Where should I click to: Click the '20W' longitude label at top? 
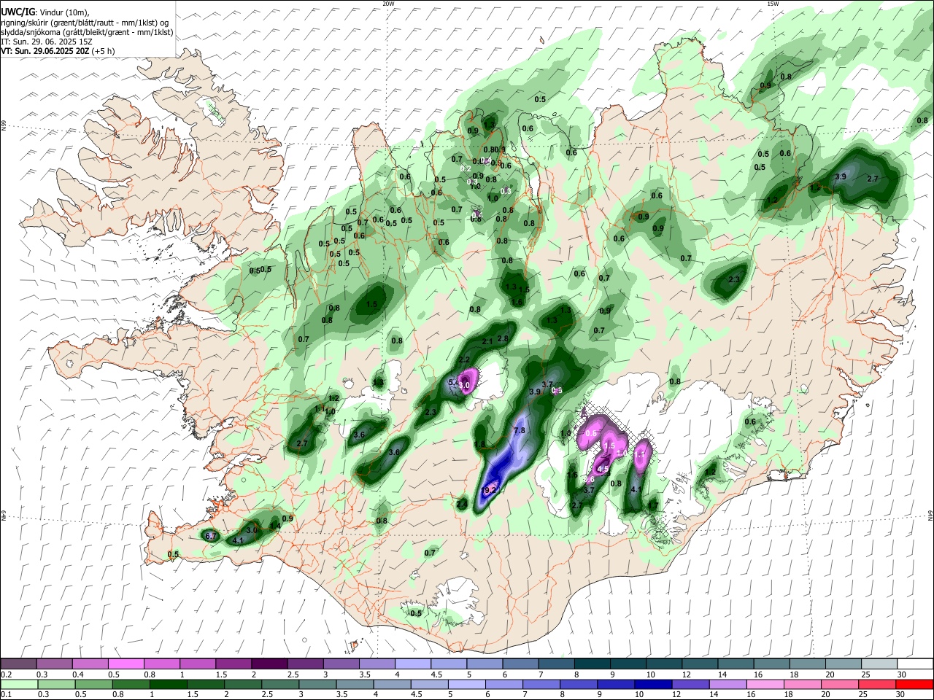[x=388, y=4]
